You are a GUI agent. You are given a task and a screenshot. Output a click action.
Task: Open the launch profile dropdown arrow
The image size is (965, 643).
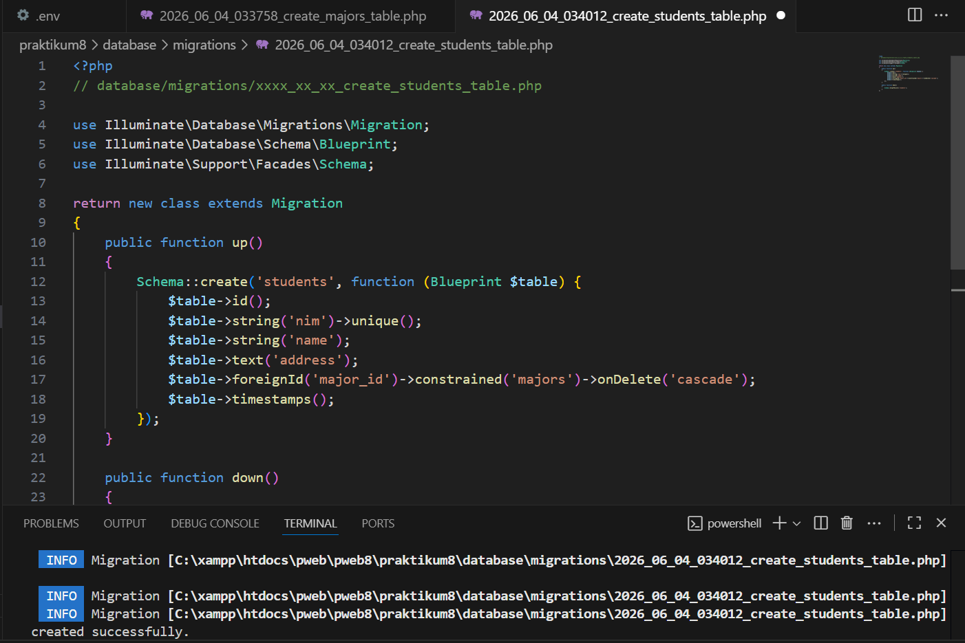click(x=796, y=523)
